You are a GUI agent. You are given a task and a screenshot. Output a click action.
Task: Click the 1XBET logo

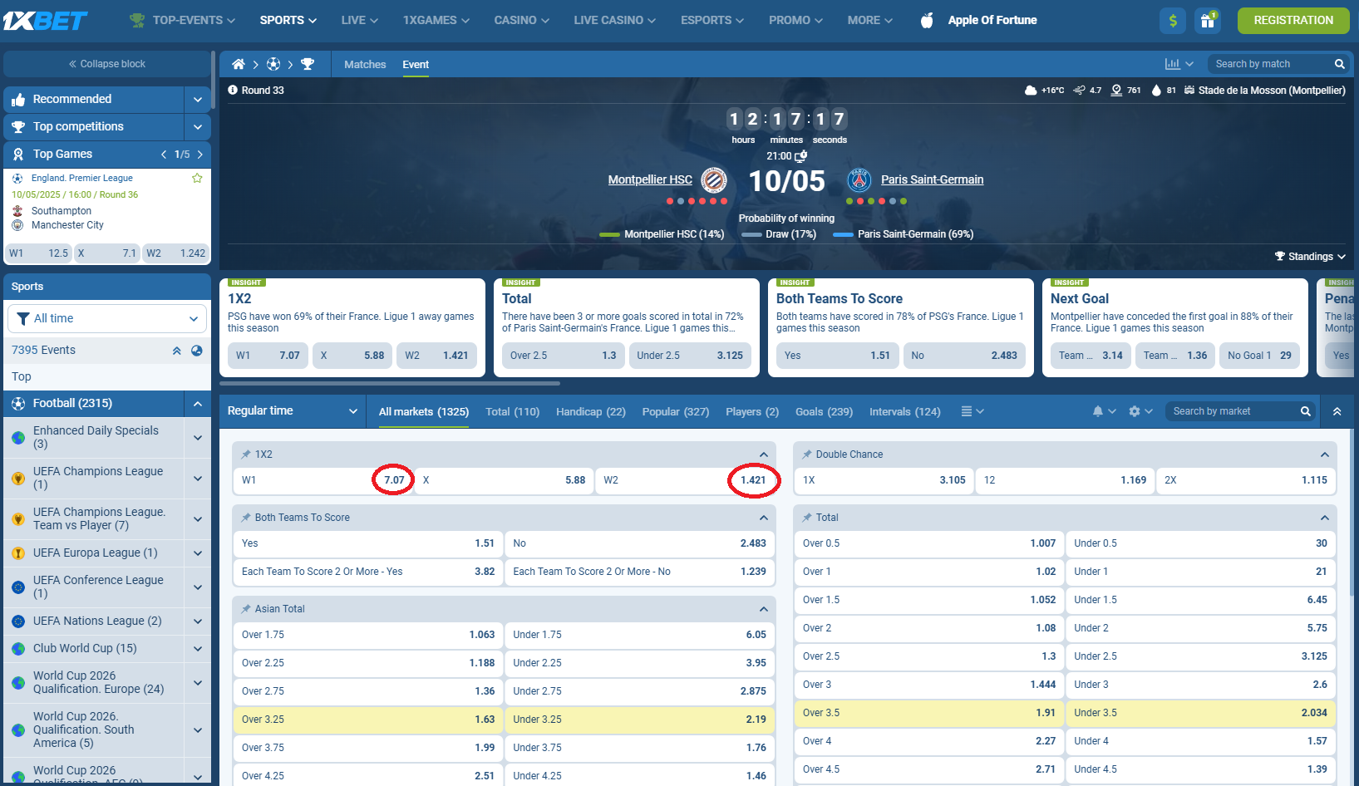click(46, 20)
